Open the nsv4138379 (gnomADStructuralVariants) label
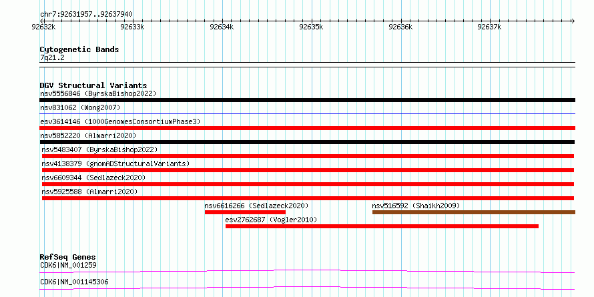 [x=115, y=164]
